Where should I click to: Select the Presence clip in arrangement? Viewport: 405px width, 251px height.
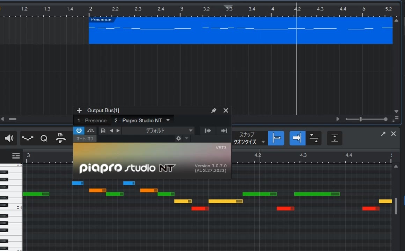tap(241, 30)
